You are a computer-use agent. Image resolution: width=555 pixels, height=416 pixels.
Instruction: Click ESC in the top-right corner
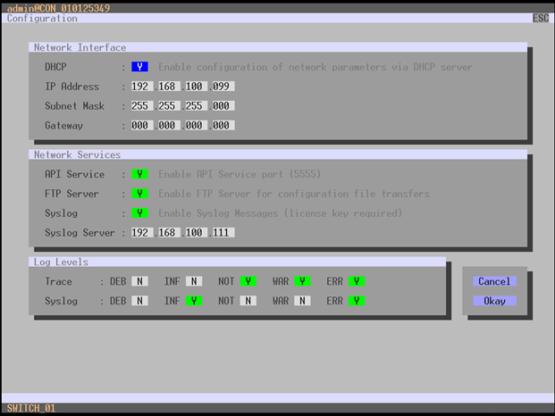click(x=541, y=19)
